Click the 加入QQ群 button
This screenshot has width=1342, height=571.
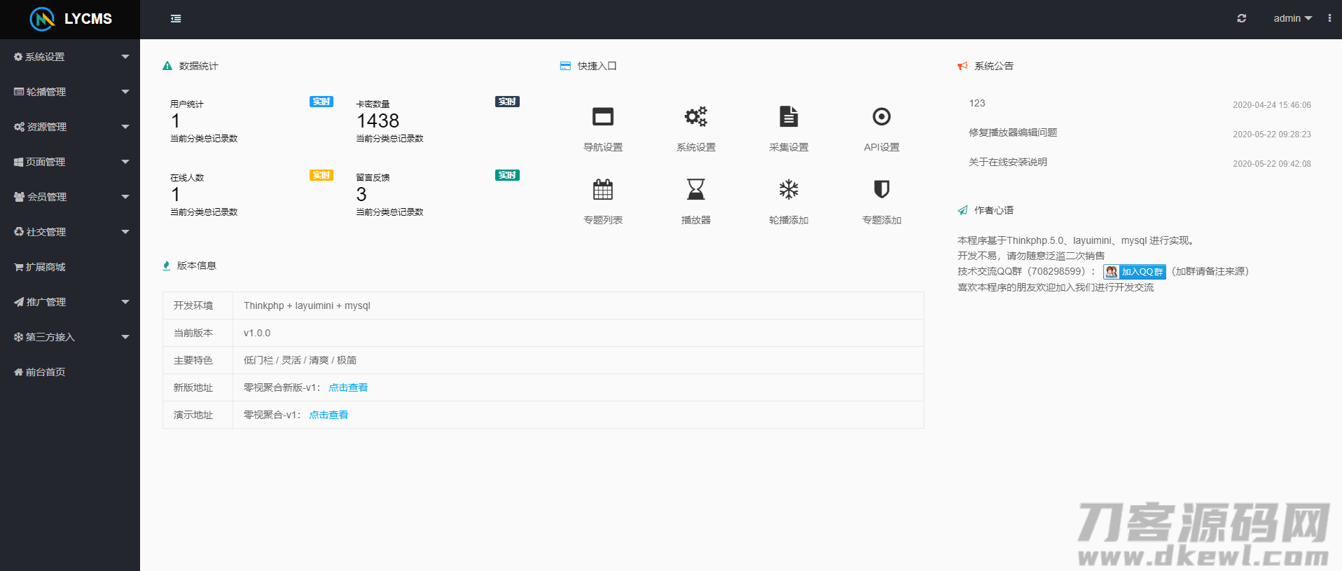click(x=1135, y=272)
